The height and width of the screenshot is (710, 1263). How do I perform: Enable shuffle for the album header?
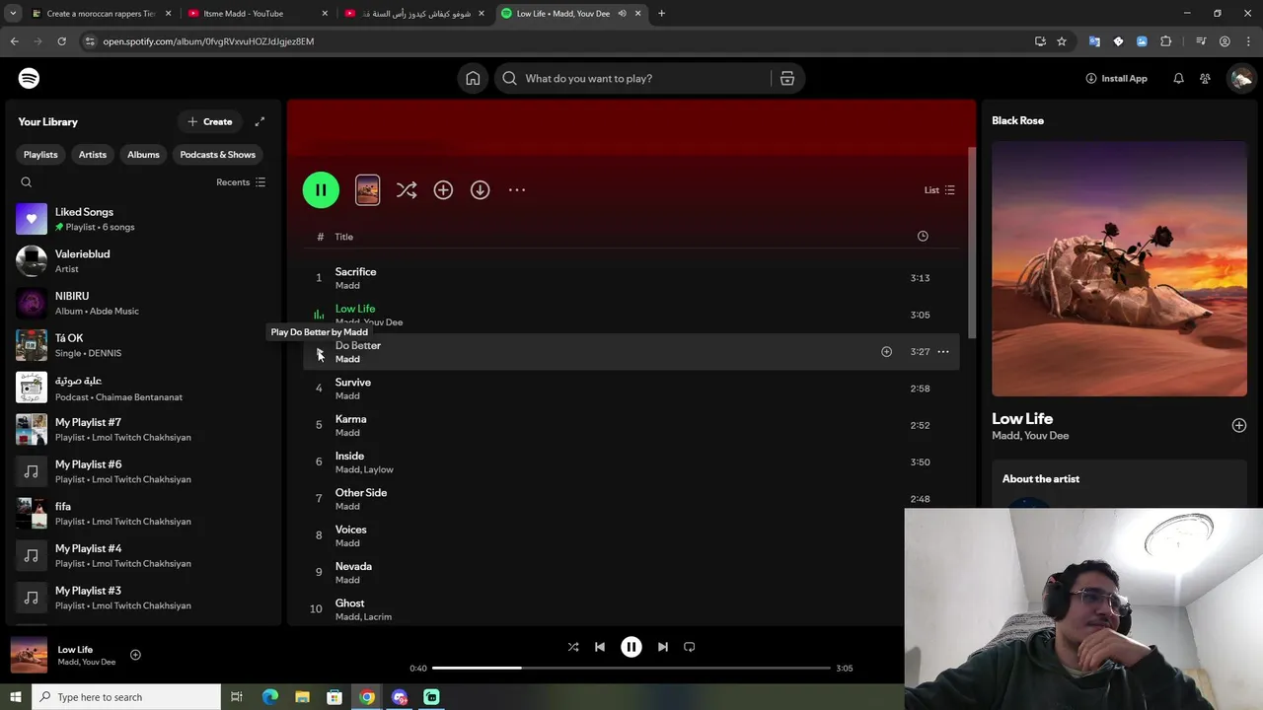(407, 189)
